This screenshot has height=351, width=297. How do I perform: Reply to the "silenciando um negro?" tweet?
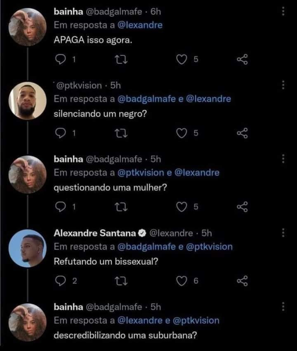point(61,133)
